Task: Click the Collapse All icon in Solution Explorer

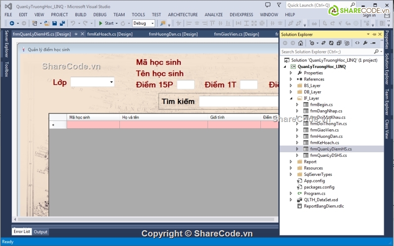Action: click(339, 43)
